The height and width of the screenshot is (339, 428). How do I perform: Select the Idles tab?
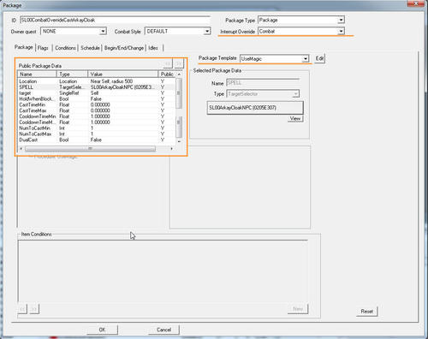(x=153, y=48)
